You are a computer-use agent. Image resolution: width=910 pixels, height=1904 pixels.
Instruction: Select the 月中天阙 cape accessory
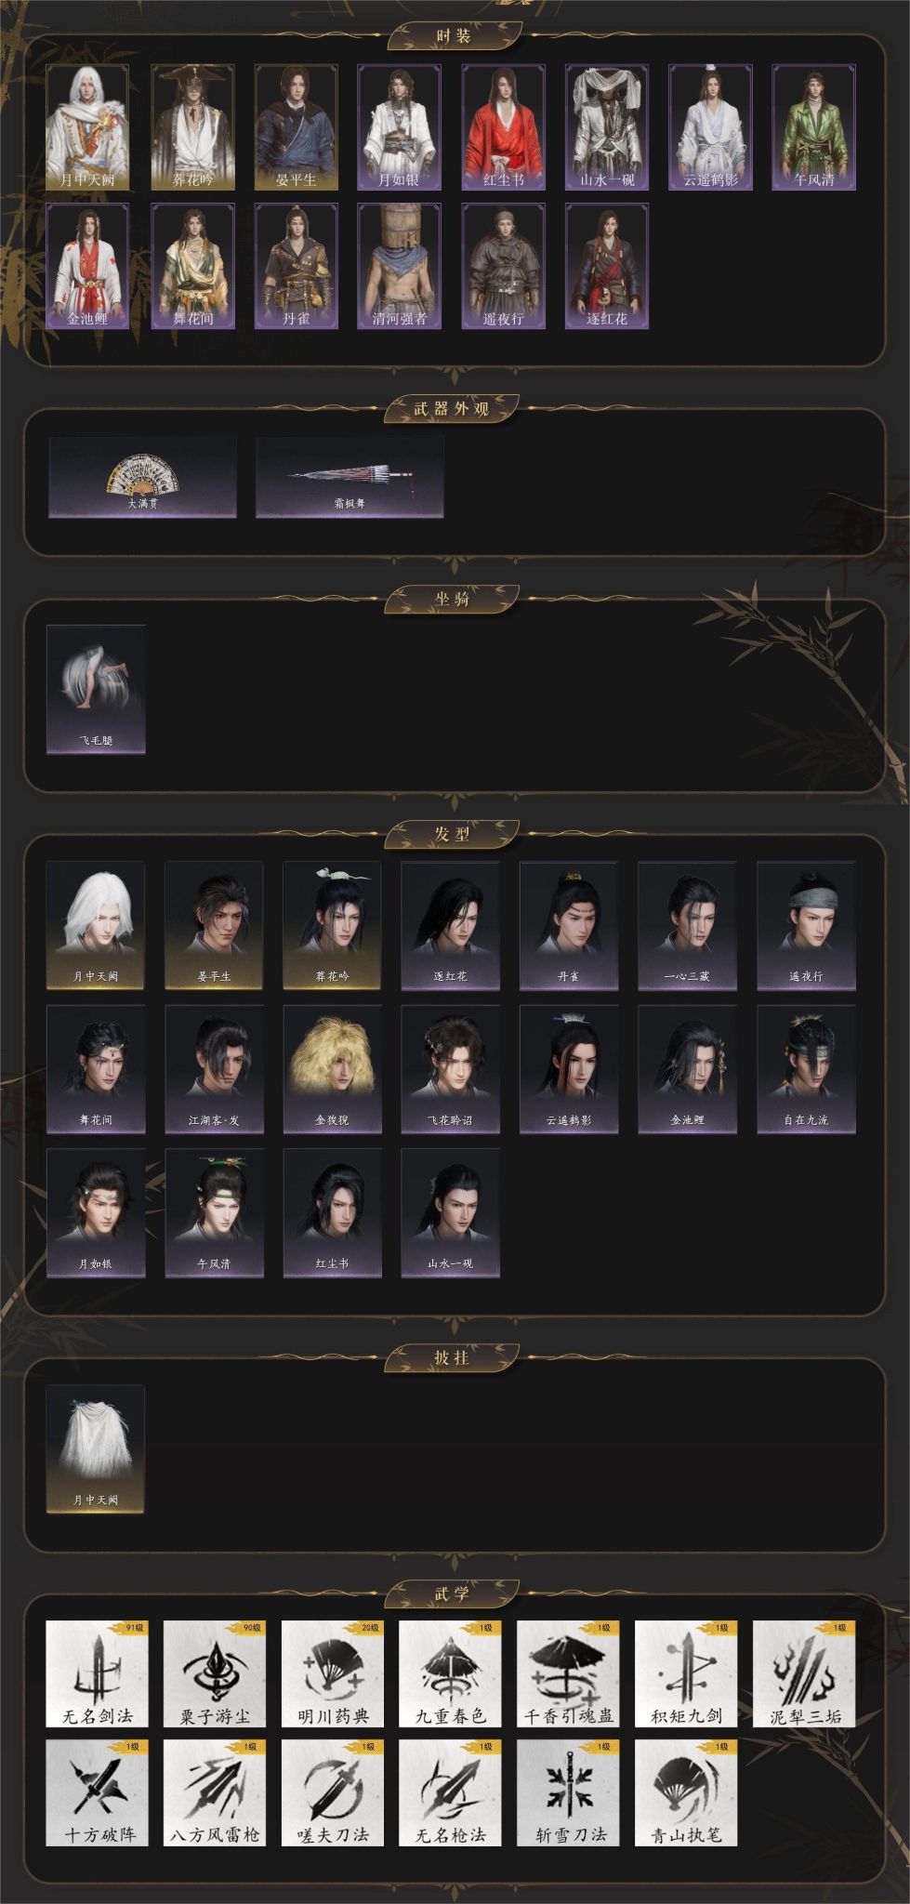(x=96, y=1448)
